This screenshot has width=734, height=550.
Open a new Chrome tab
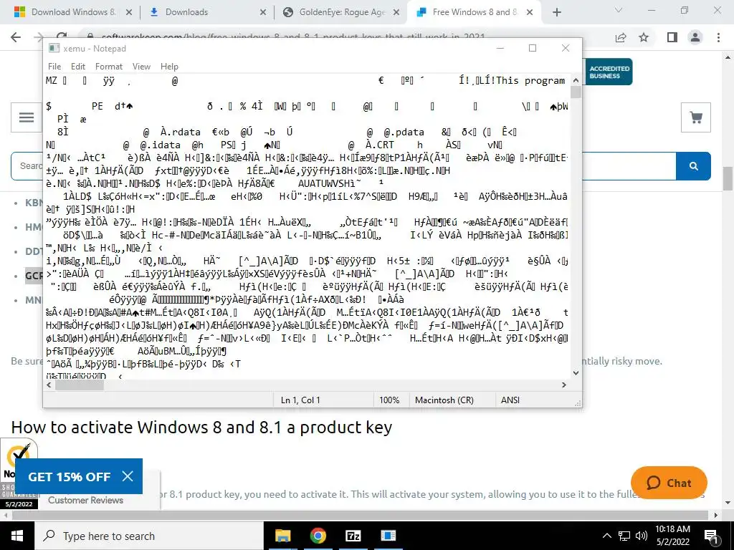coord(556,12)
